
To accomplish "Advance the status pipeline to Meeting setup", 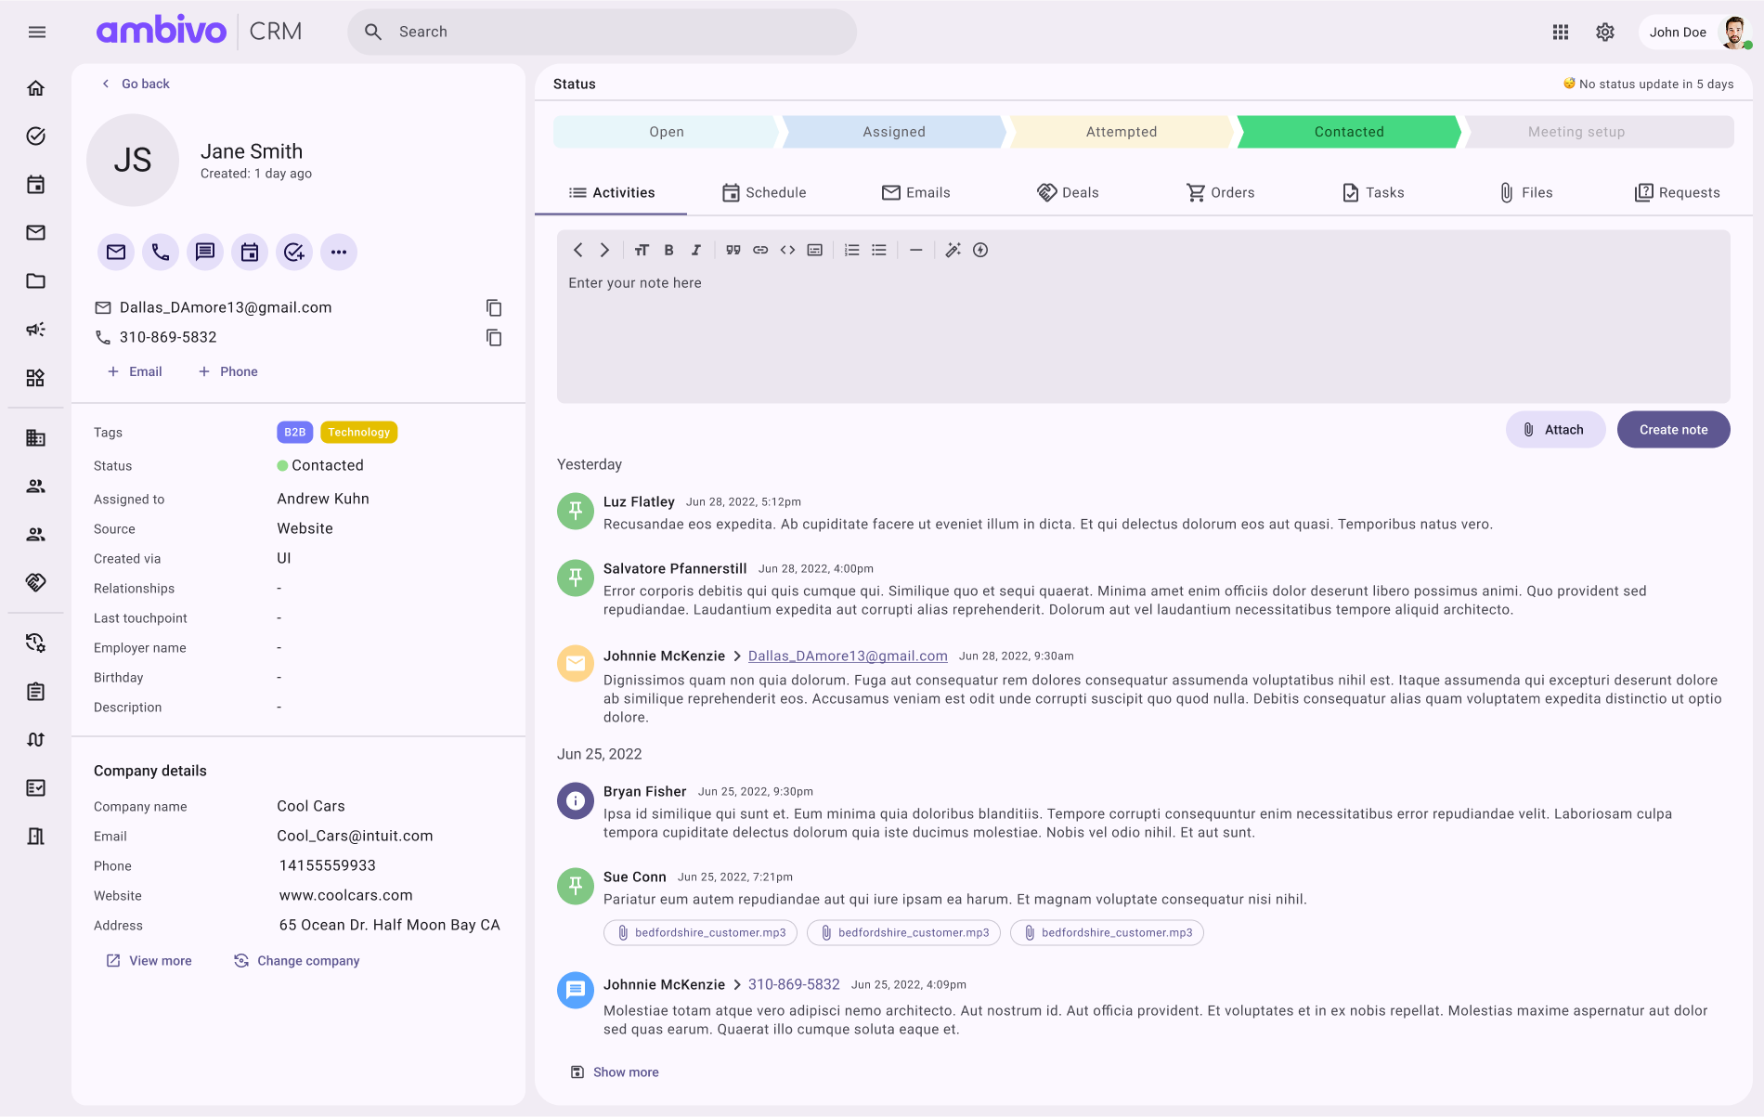I will (1576, 132).
